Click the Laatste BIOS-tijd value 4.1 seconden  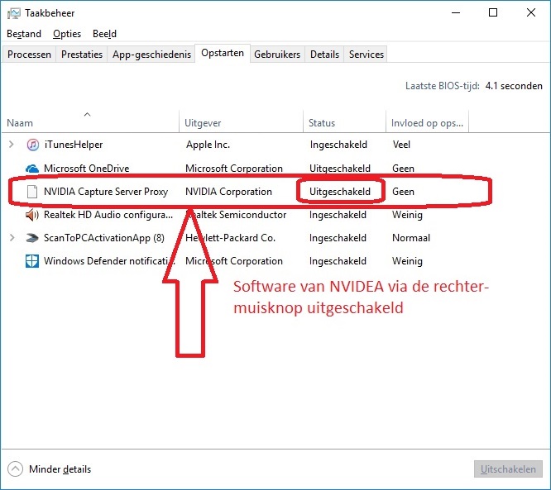[514, 86]
